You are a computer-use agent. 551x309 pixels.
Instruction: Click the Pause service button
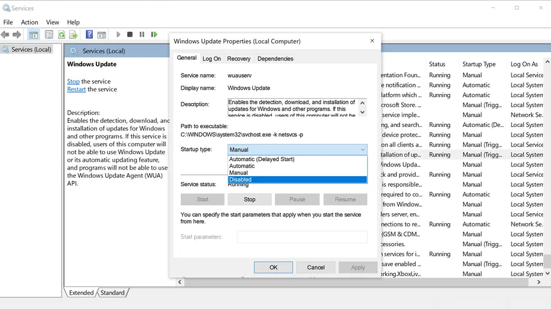click(x=297, y=199)
